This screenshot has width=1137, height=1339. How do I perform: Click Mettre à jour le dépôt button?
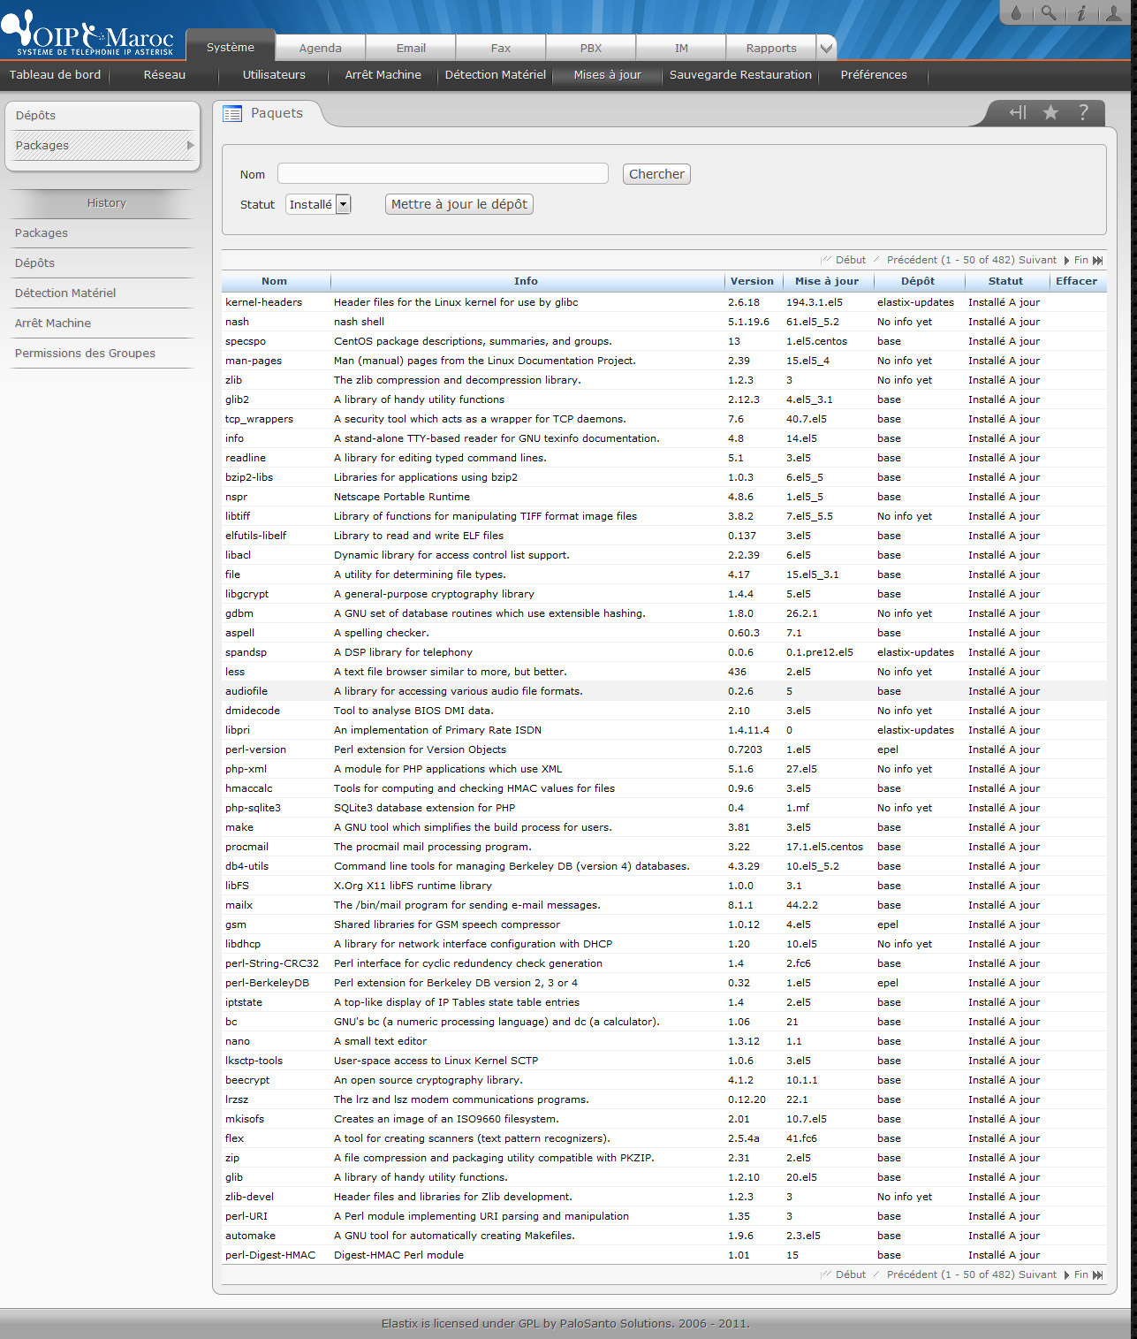tap(459, 204)
